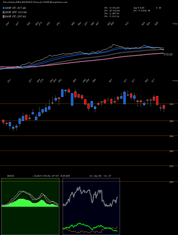Click the 284 price axis label

click(x=171, y=136)
